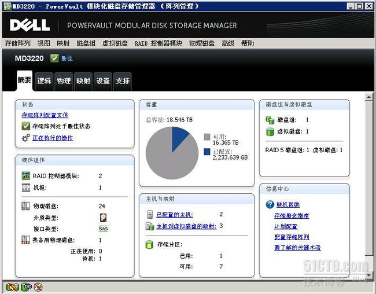Click the 机柜 enclosure icon

pyautogui.click(x=26, y=188)
